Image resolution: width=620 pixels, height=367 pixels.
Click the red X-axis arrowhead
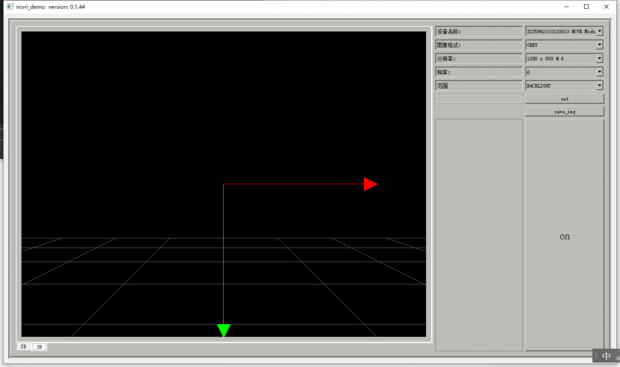coord(370,184)
